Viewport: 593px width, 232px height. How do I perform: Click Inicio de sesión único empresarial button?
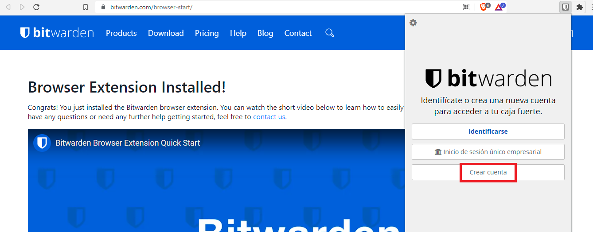[x=488, y=152]
